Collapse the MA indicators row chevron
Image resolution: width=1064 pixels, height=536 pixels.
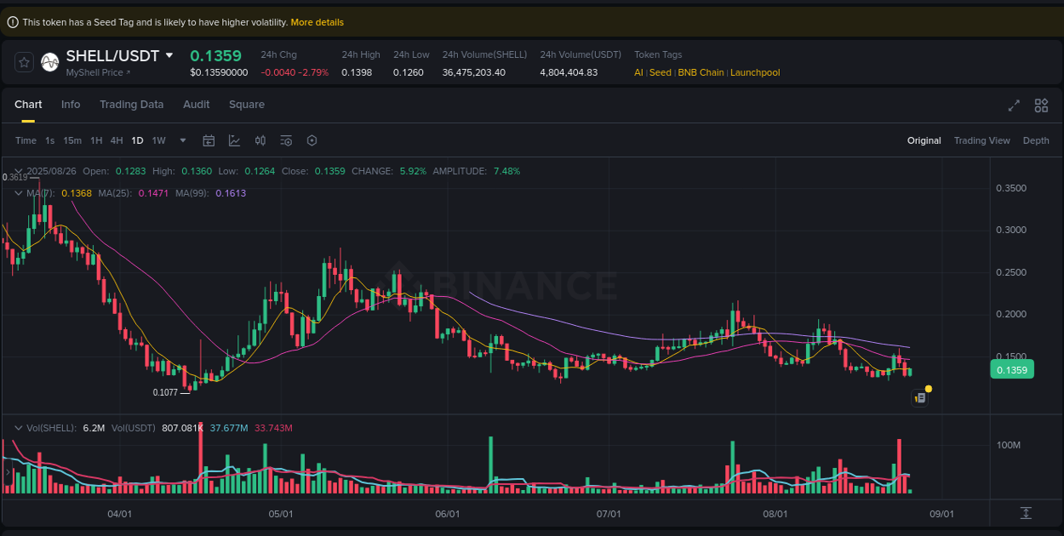pos(17,193)
